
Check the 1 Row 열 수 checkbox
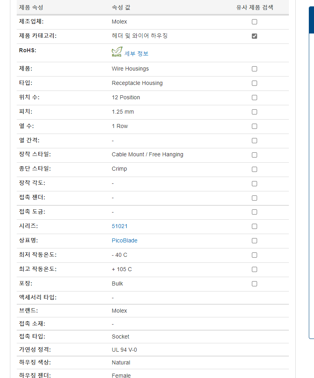[254, 126]
